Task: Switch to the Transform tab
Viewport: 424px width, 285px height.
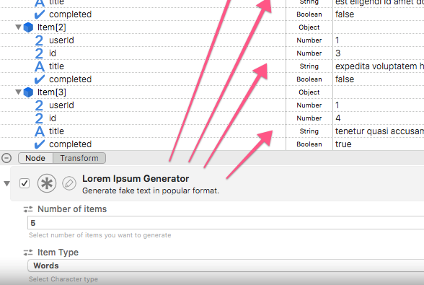Action: pyautogui.click(x=79, y=158)
